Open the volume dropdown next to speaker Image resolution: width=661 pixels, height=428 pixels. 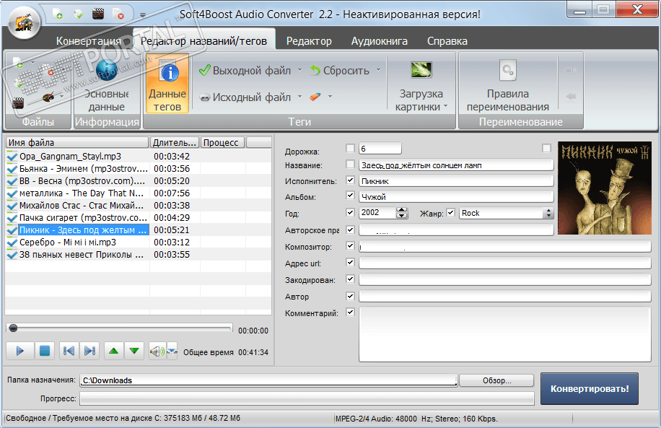coord(172,351)
